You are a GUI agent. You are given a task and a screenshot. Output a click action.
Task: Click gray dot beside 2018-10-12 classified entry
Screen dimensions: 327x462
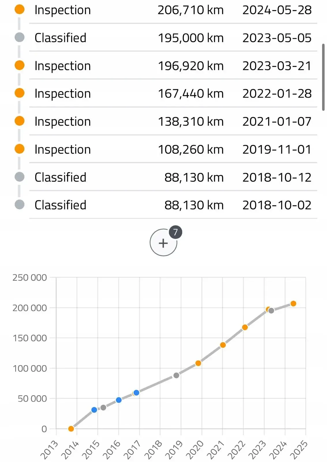[20, 177]
